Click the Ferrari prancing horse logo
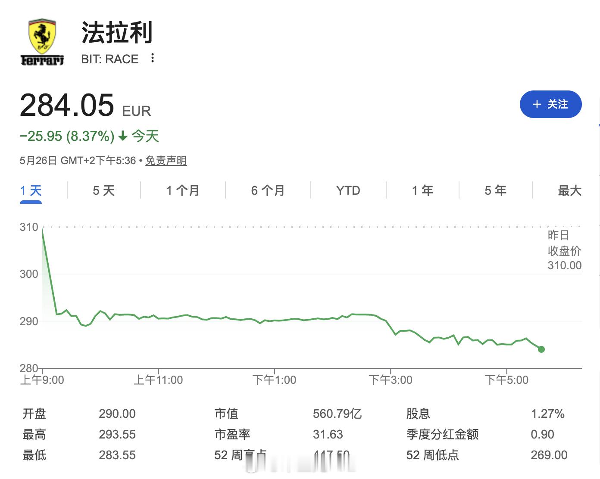This screenshot has height=479, width=600. pos(42,42)
